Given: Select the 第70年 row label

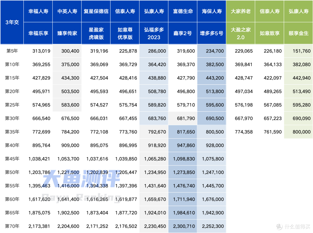Looking at the screenshot, I should point(12,226).
